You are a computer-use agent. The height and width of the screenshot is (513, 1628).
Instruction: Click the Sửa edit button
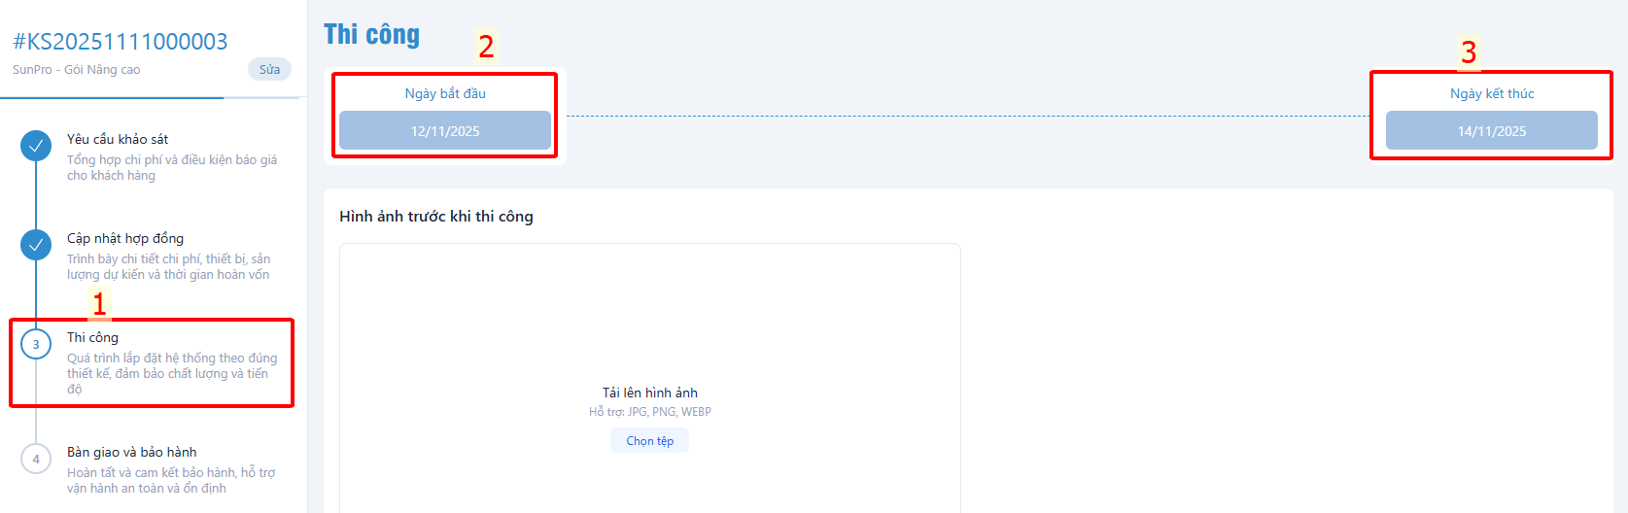coord(269,70)
